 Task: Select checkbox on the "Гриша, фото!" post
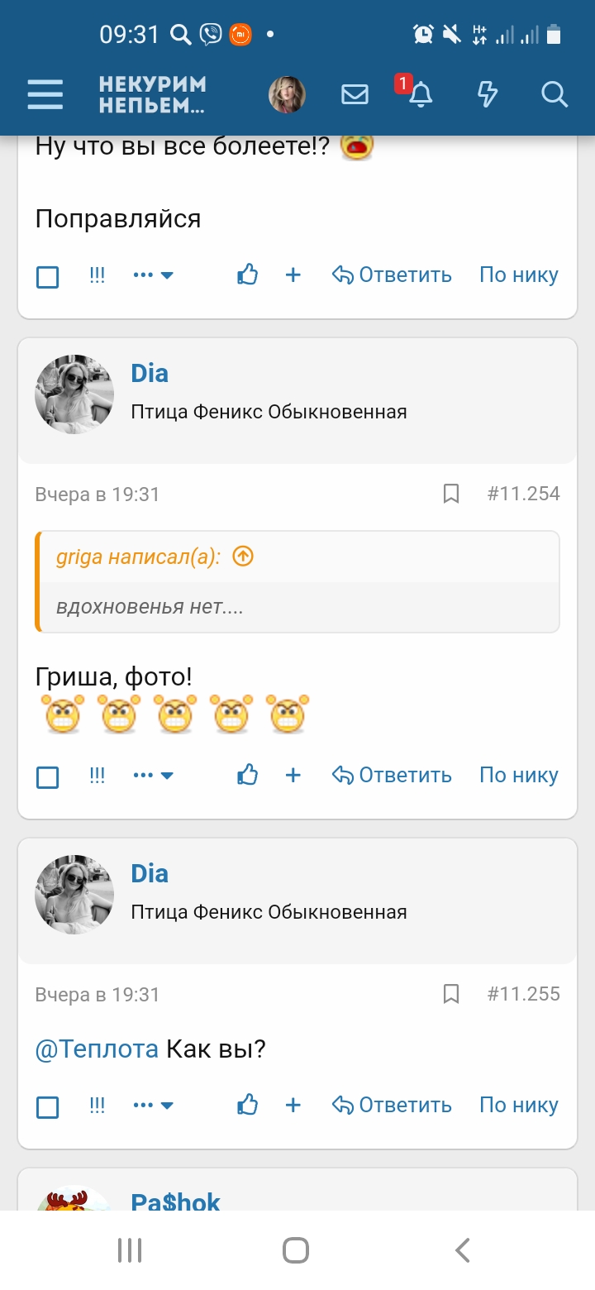[48, 777]
